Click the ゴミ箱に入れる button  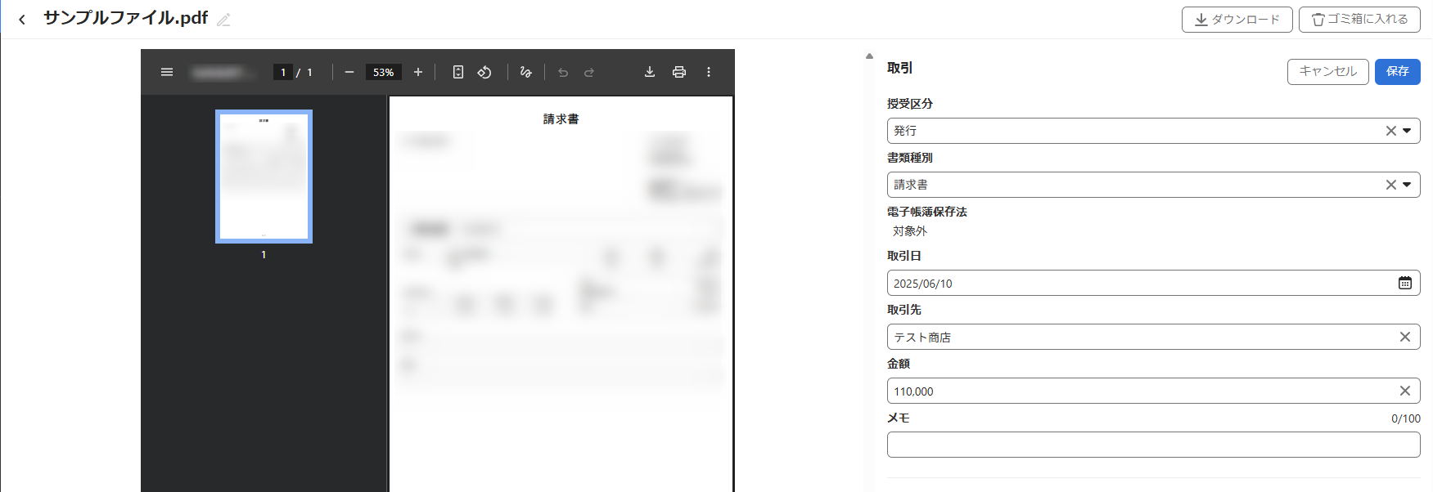(x=1359, y=20)
